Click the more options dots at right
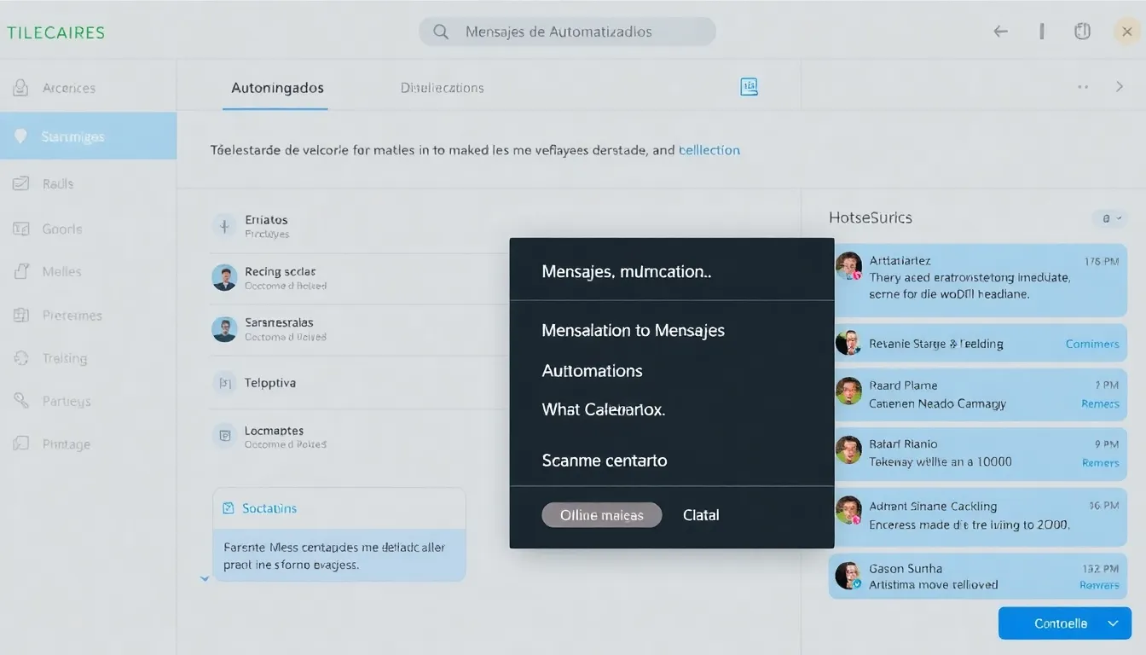Screen dimensions: 1146x655 click(x=1083, y=87)
